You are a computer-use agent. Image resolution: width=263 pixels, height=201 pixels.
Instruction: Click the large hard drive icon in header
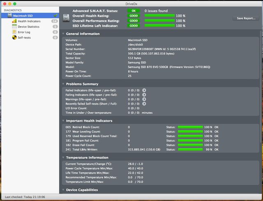tap(66, 18)
